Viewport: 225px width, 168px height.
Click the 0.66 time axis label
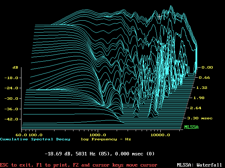[204, 78]
